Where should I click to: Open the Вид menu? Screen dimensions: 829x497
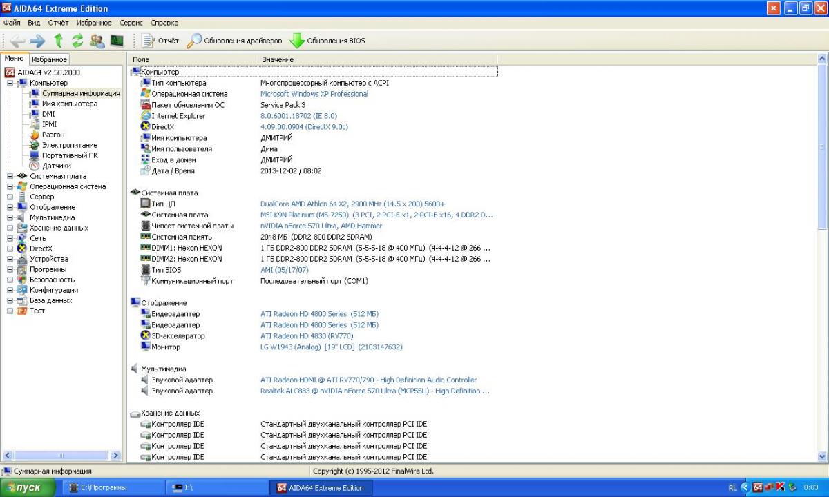point(34,23)
